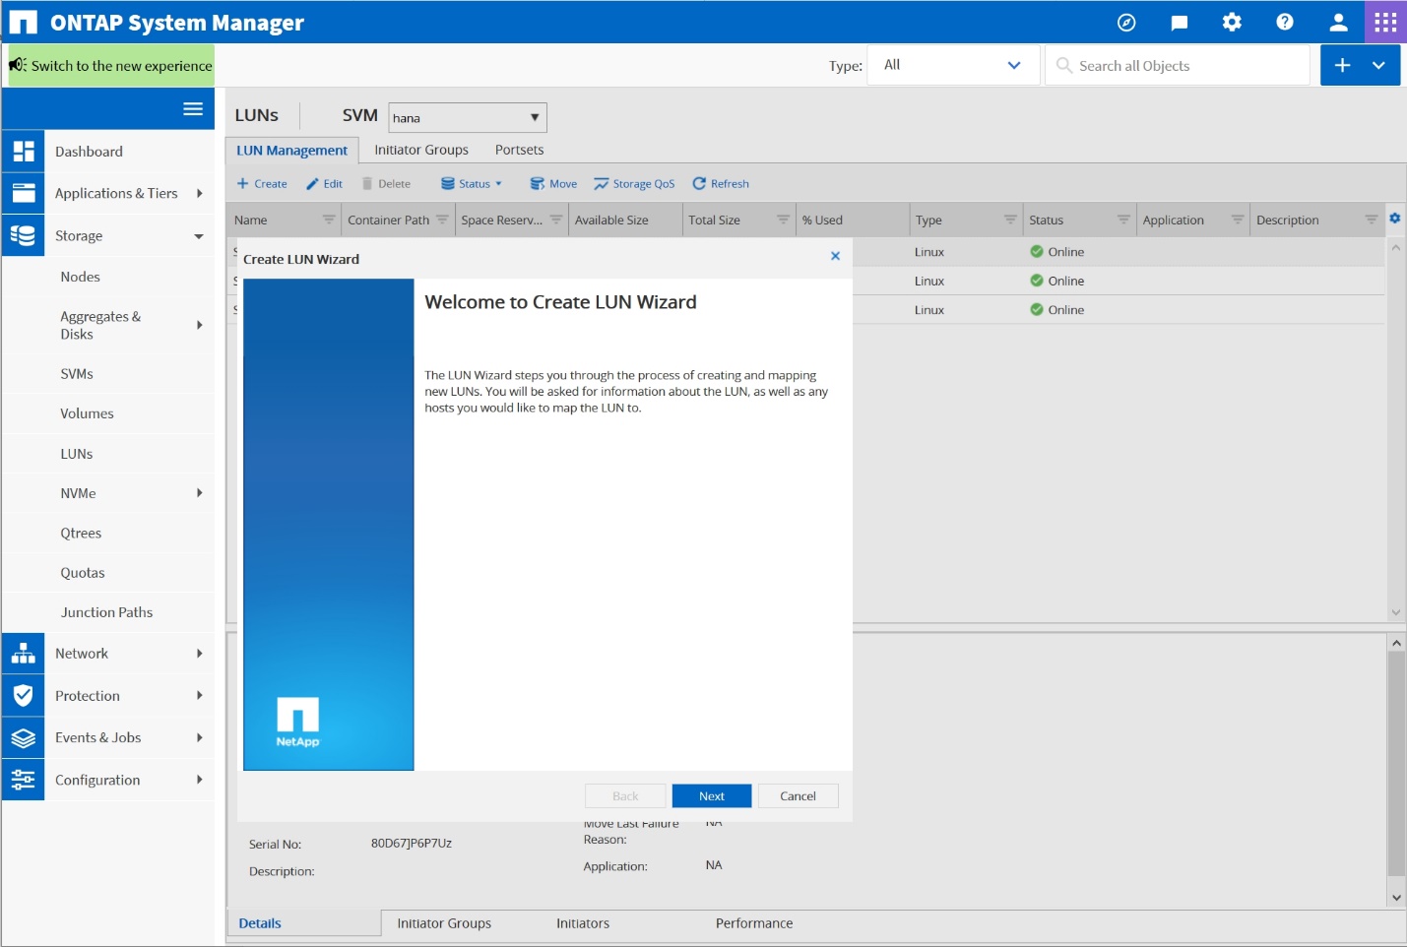Click Next in Create LUN Wizard
Viewport: 1407px width, 947px height.
tap(711, 796)
